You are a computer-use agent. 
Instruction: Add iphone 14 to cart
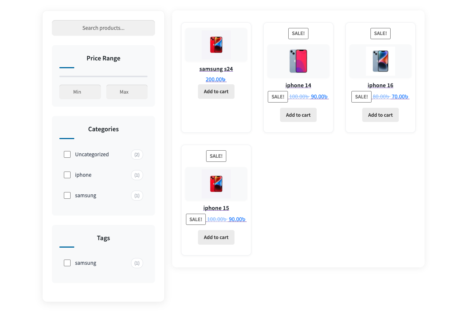tap(298, 115)
